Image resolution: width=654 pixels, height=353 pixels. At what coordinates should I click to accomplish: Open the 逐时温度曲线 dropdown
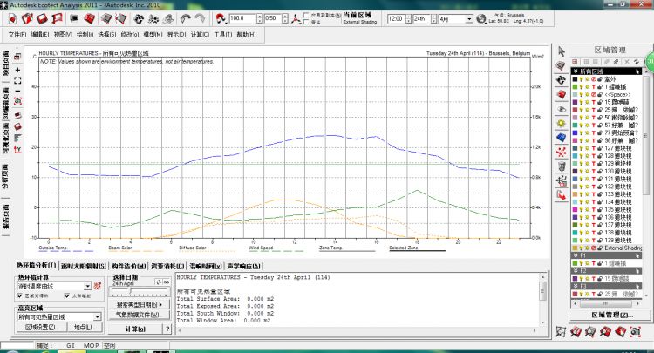87,286
